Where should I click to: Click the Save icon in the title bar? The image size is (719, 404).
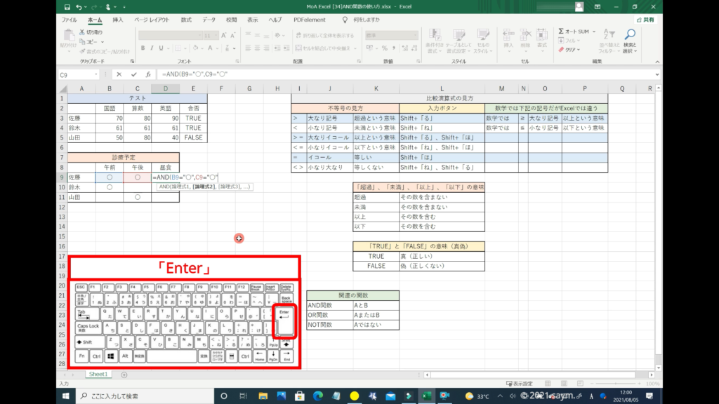click(65, 7)
